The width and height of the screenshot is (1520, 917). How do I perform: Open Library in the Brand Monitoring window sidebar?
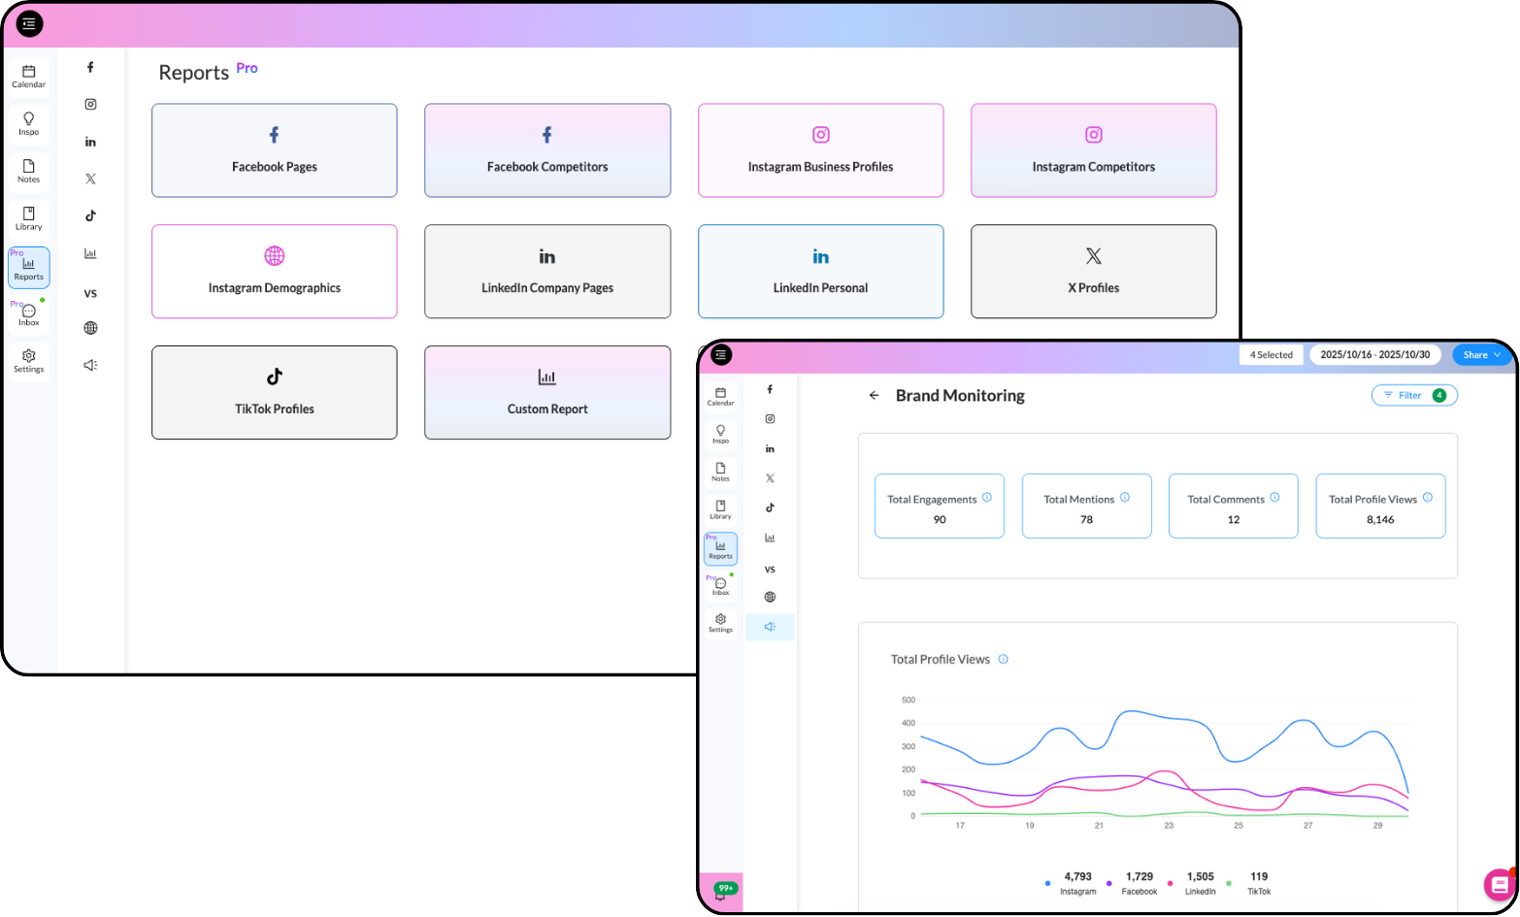(721, 509)
